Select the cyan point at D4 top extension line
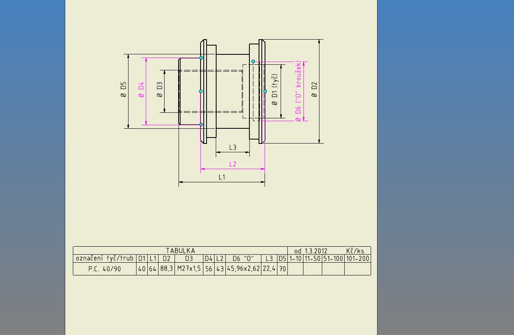514x335 pixels. (x=201, y=58)
